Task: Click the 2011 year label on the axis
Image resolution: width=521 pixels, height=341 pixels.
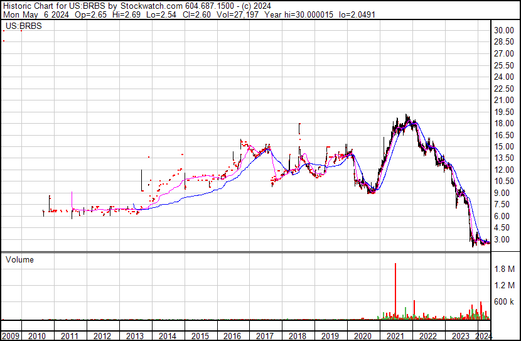Action: (x=70, y=336)
